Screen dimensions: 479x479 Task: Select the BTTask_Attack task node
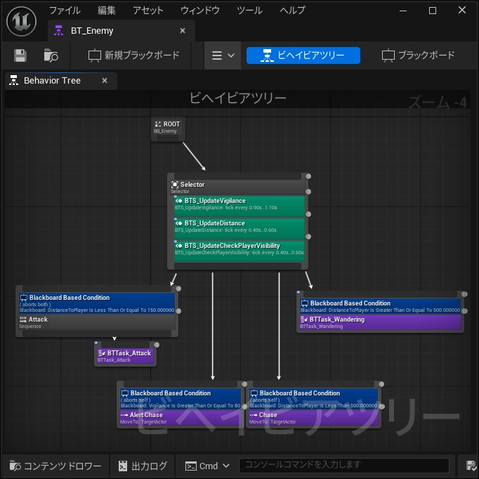[124, 356]
